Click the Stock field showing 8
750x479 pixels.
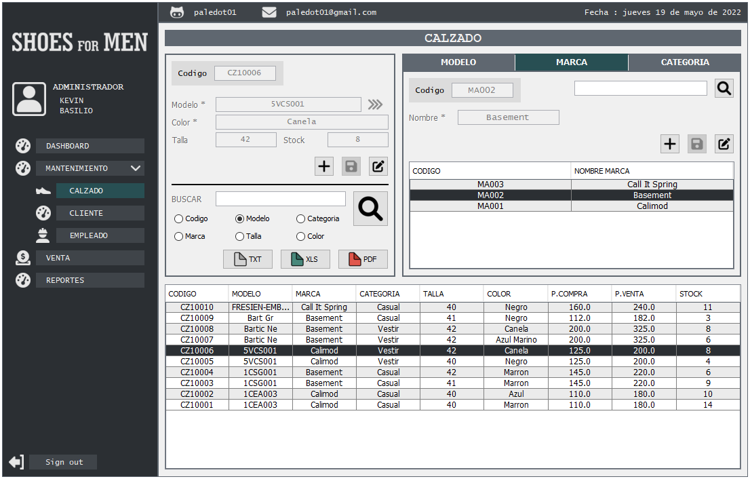358,140
